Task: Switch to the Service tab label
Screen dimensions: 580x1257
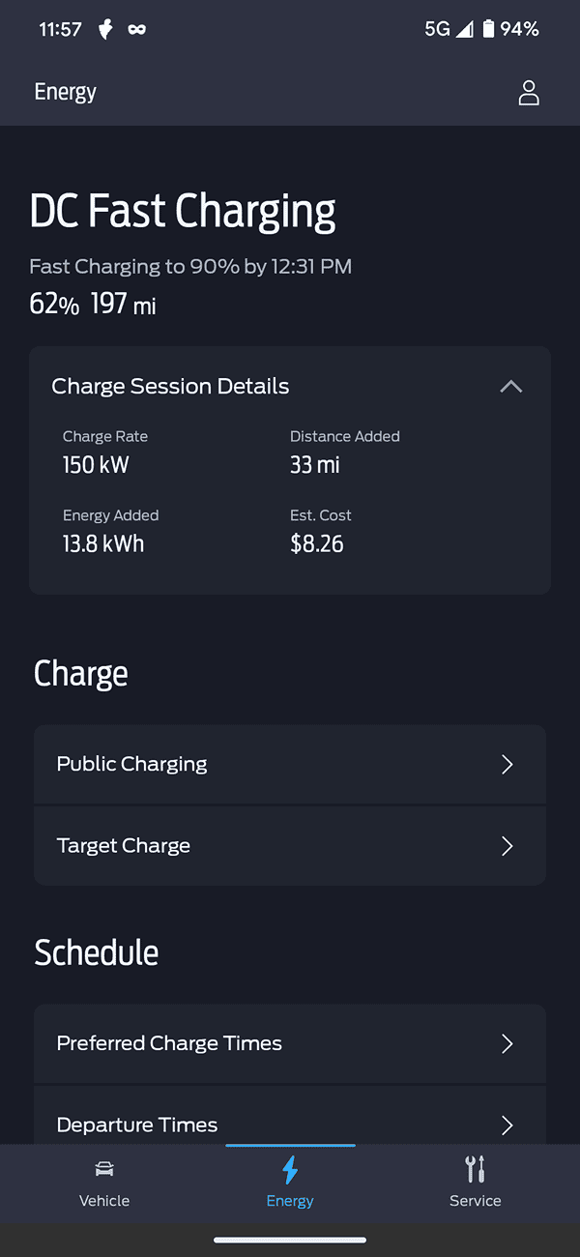Action: 475,1201
